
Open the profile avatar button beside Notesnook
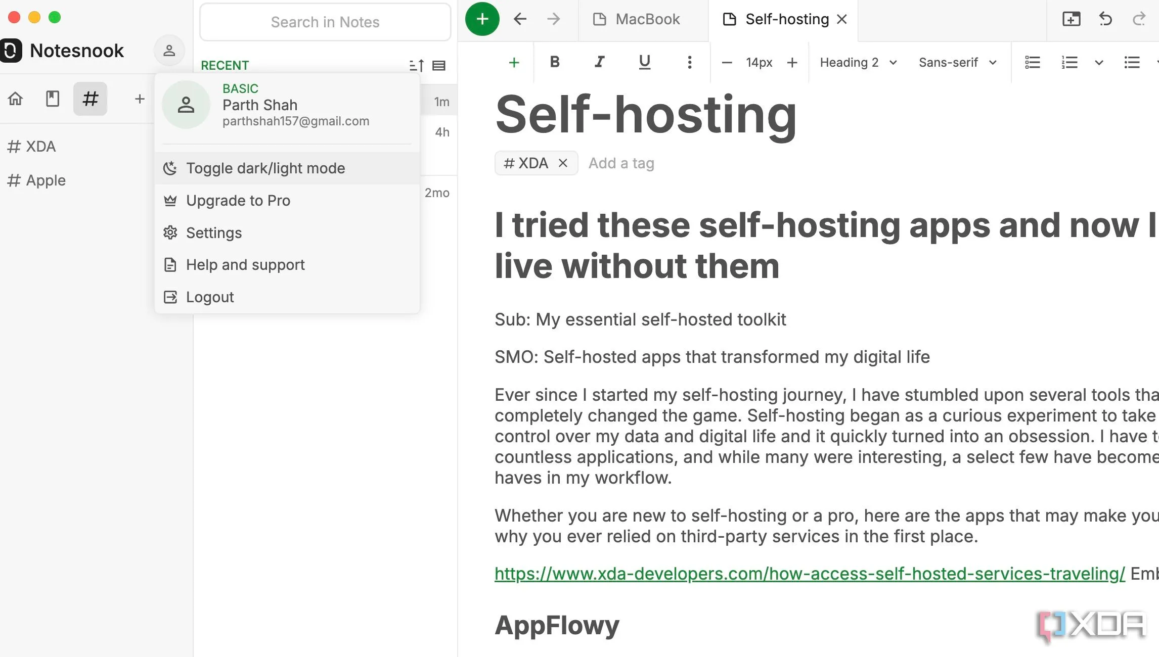click(169, 51)
